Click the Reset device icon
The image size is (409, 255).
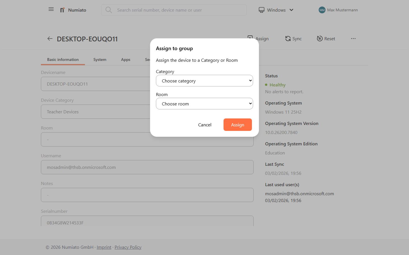click(319, 39)
